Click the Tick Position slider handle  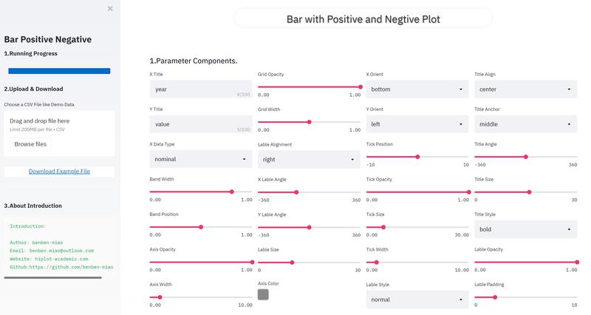(417, 157)
